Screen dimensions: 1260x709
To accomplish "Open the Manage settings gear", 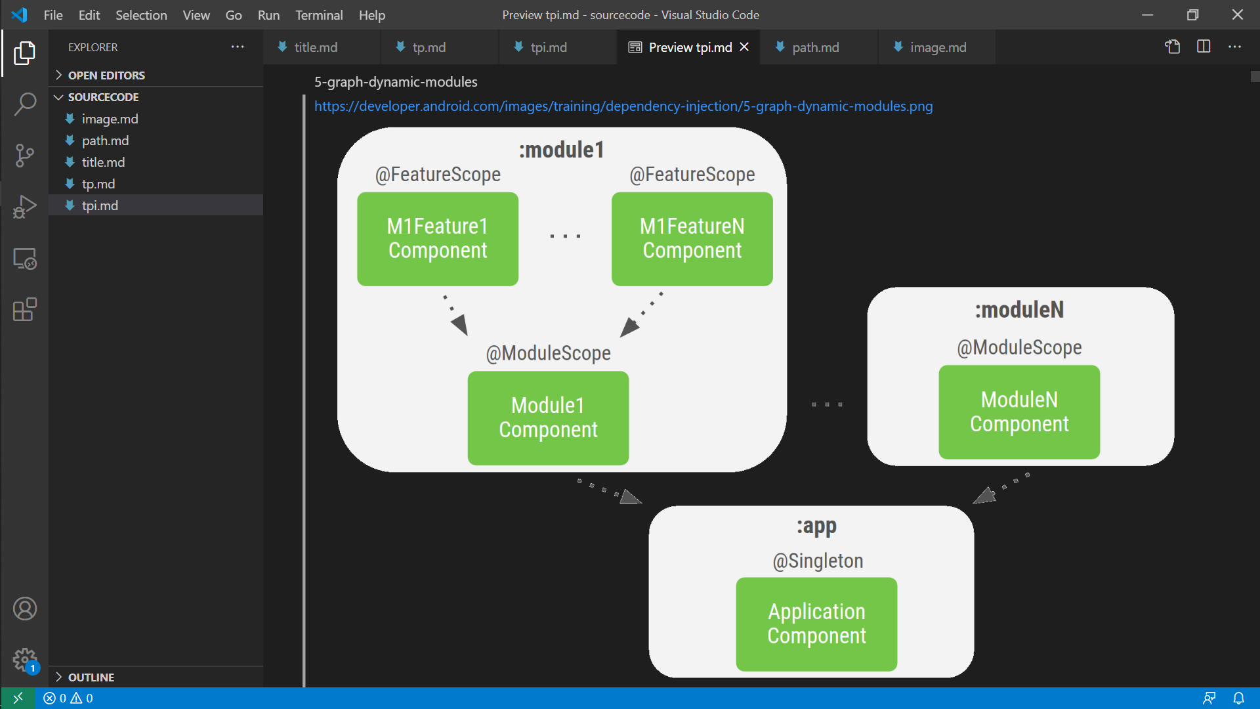I will coord(25,659).
